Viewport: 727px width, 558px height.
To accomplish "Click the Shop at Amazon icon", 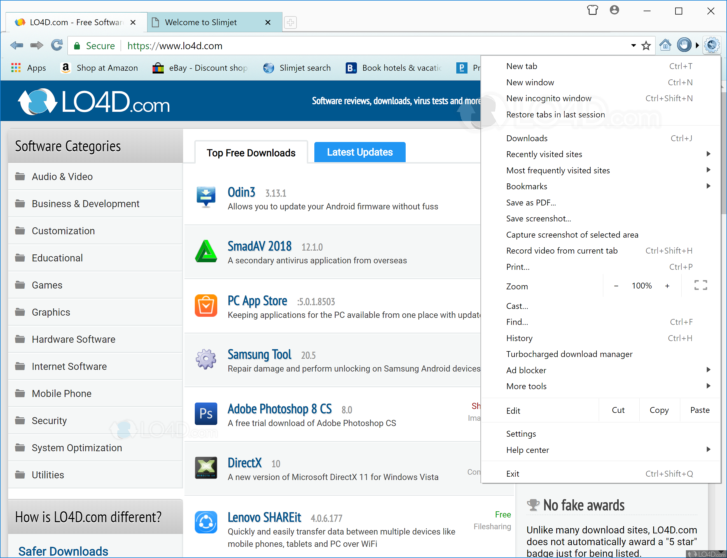I will tap(66, 68).
